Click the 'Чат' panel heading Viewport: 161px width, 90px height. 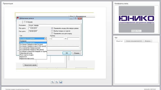pos(116,38)
